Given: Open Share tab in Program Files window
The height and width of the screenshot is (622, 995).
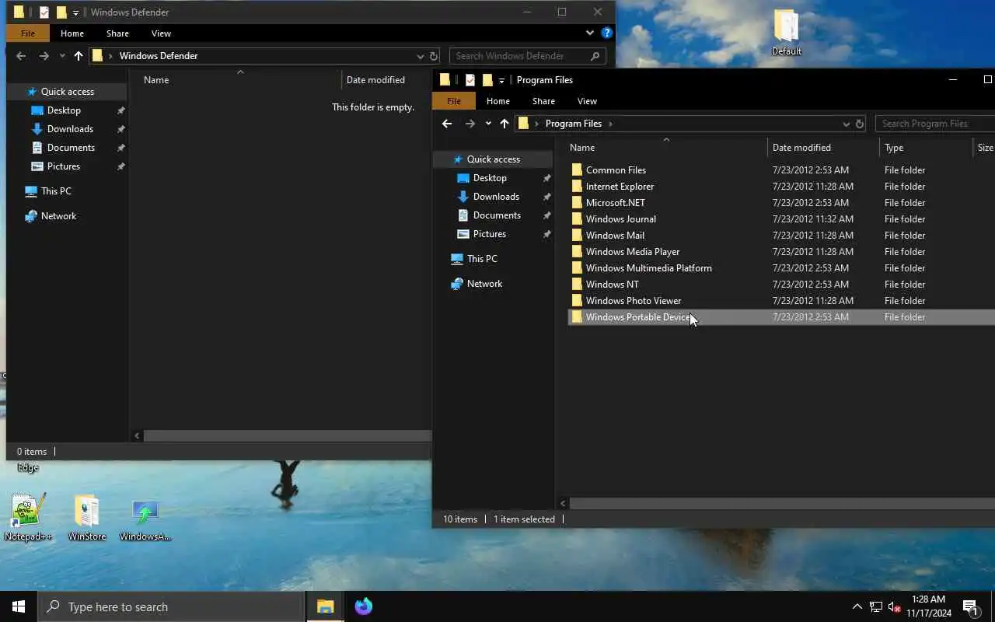Looking at the screenshot, I should tap(543, 101).
